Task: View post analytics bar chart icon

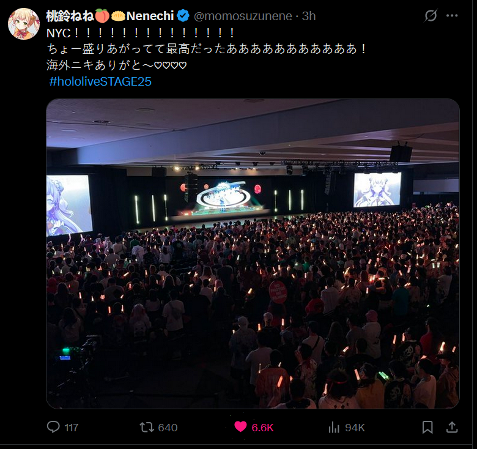Action: pyautogui.click(x=334, y=427)
